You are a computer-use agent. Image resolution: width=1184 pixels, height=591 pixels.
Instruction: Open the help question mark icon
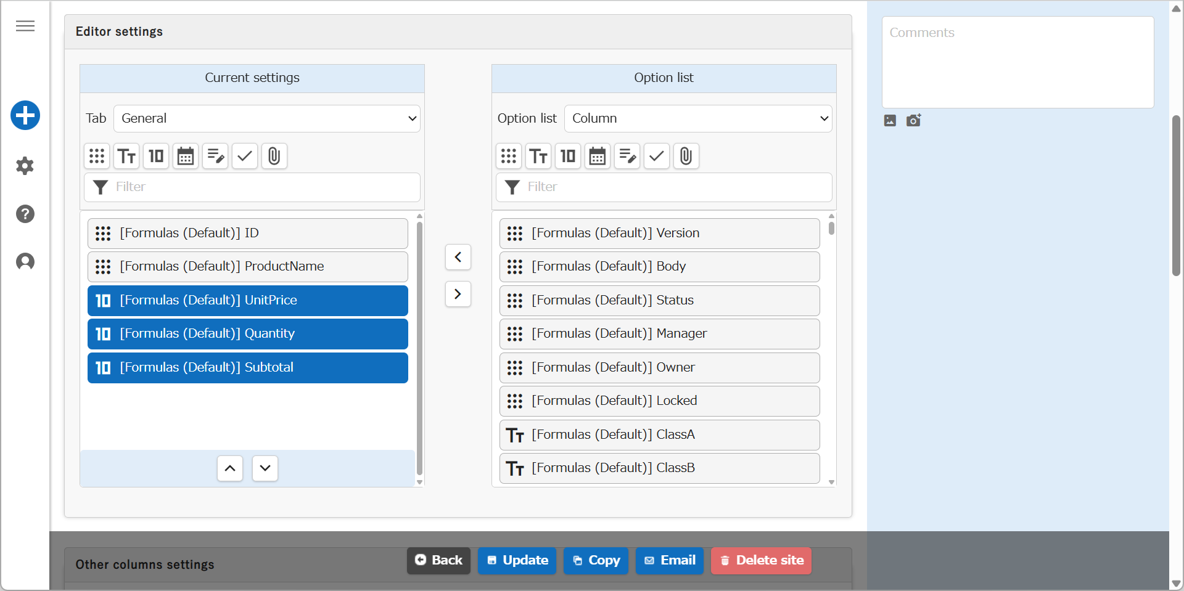(x=25, y=214)
